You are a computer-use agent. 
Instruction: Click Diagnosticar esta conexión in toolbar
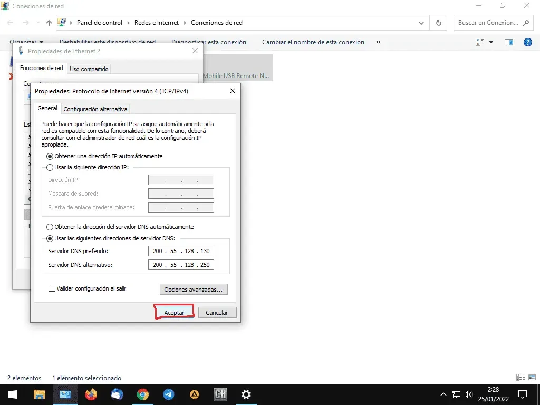(209, 42)
